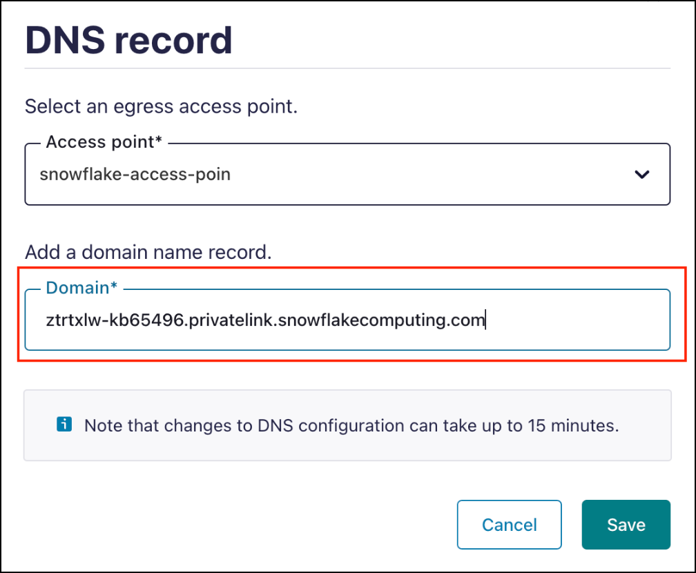696x573 pixels.
Task: Click the DNS record dialog title
Action: click(128, 39)
